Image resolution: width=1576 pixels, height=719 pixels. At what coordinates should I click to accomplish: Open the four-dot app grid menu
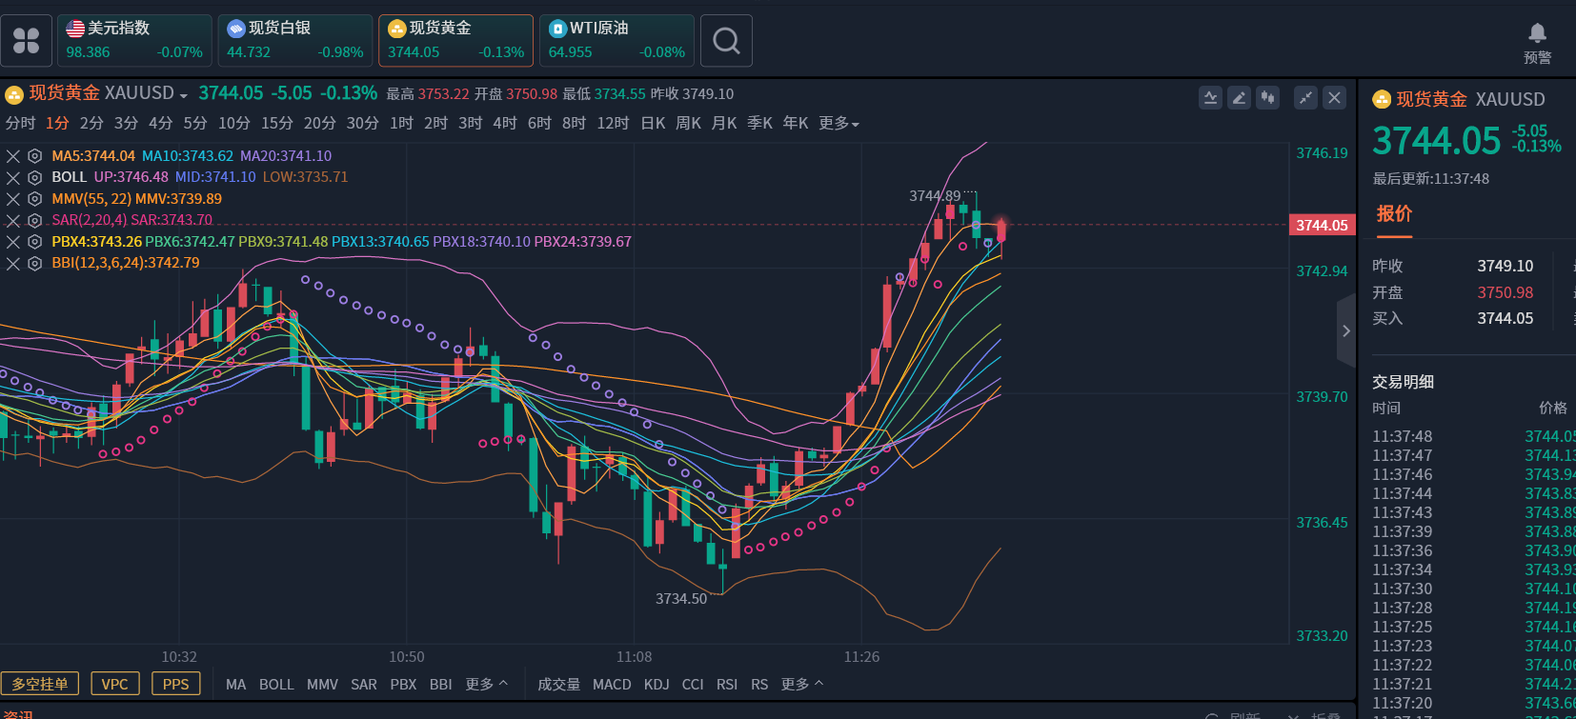tap(26, 40)
